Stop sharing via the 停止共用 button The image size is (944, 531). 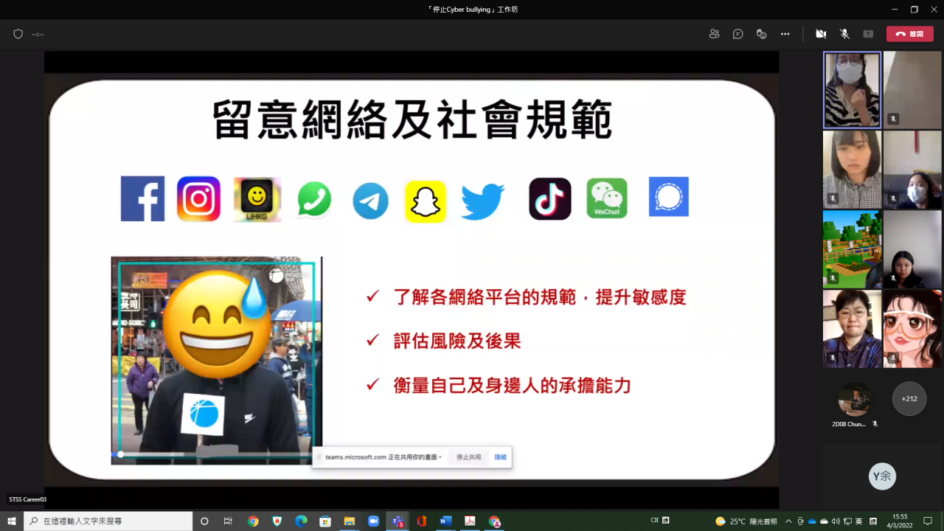click(x=468, y=457)
